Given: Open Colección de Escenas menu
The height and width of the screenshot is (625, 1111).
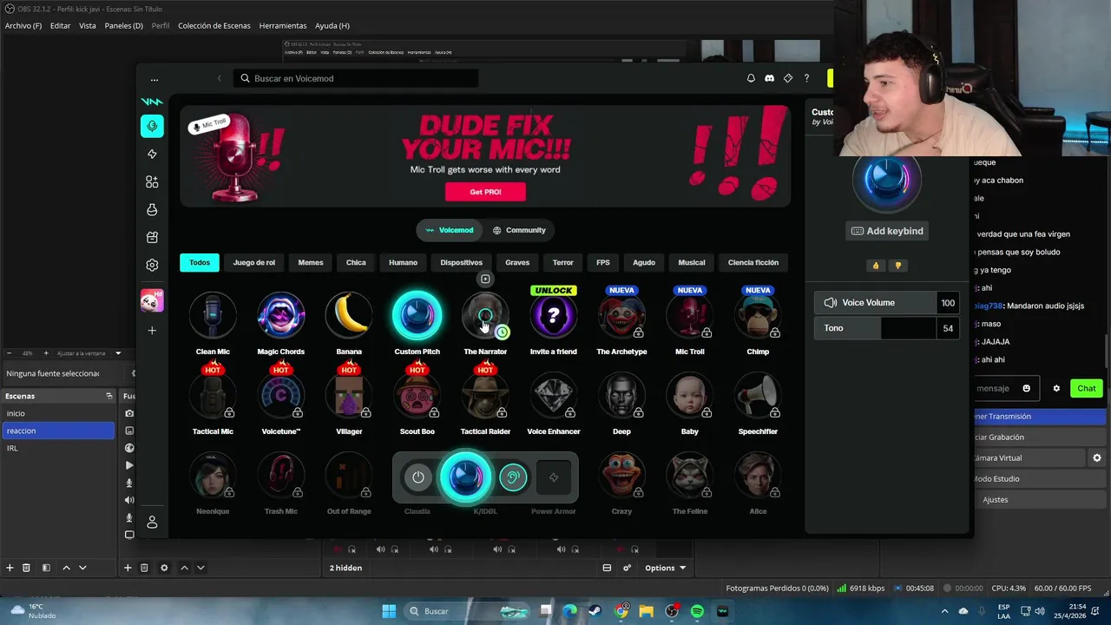Looking at the screenshot, I should pyautogui.click(x=214, y=26).
